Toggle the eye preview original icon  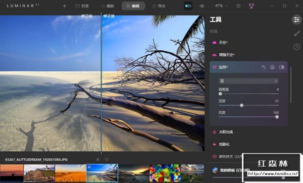coord(202,6)
